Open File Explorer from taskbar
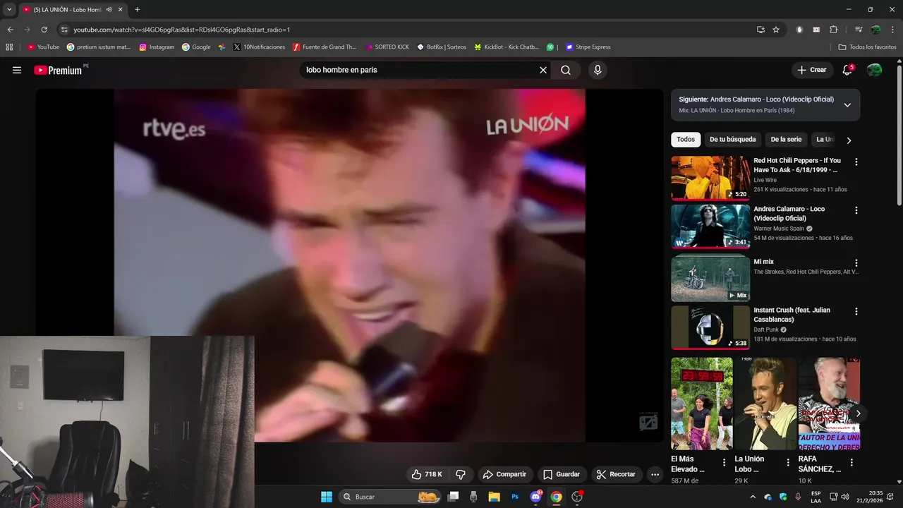The width and height of the screenshot is (903, 508). point(494,497)
